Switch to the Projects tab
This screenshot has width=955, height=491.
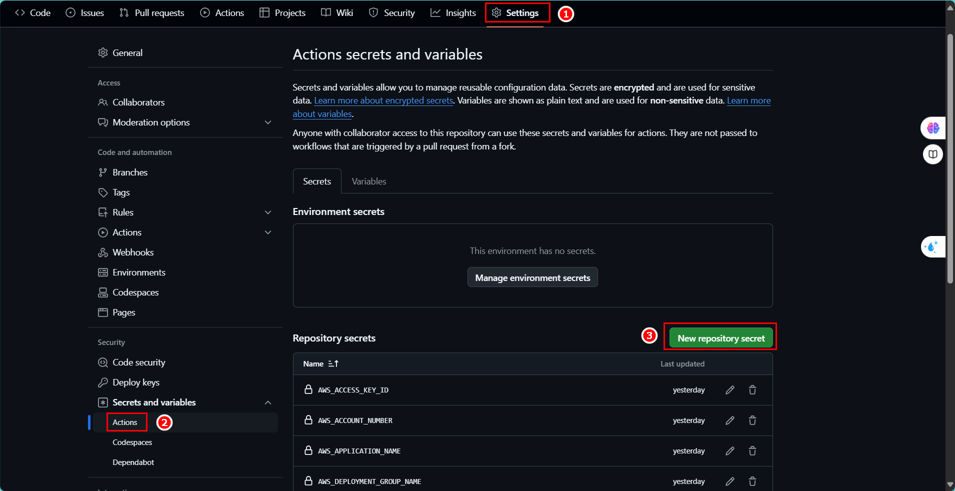pyautogui.click(x=282, y=13)
